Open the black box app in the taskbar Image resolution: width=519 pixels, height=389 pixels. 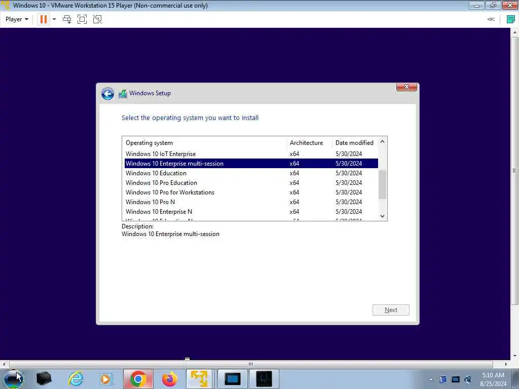[44, 379]
